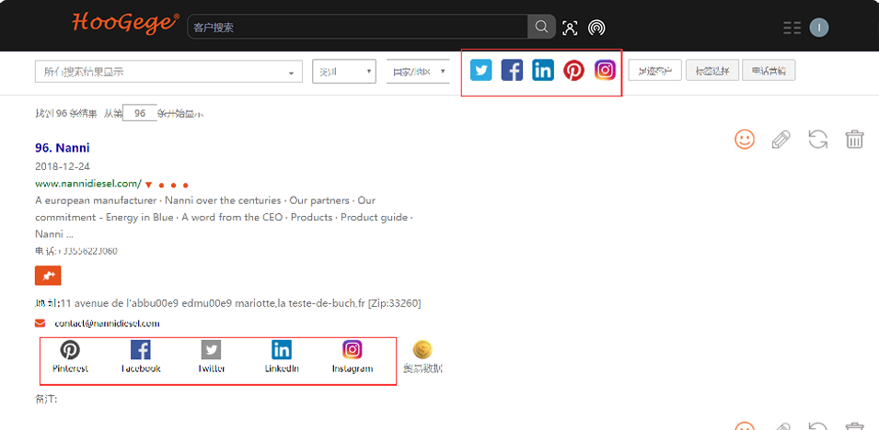
Task: Click the magnifier search button
Action: point(541,27)
